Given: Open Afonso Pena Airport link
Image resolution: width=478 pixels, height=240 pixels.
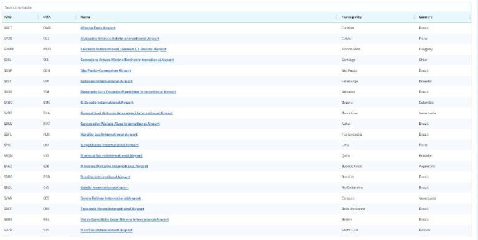Looking at the screenshot, I should point(98,28).
